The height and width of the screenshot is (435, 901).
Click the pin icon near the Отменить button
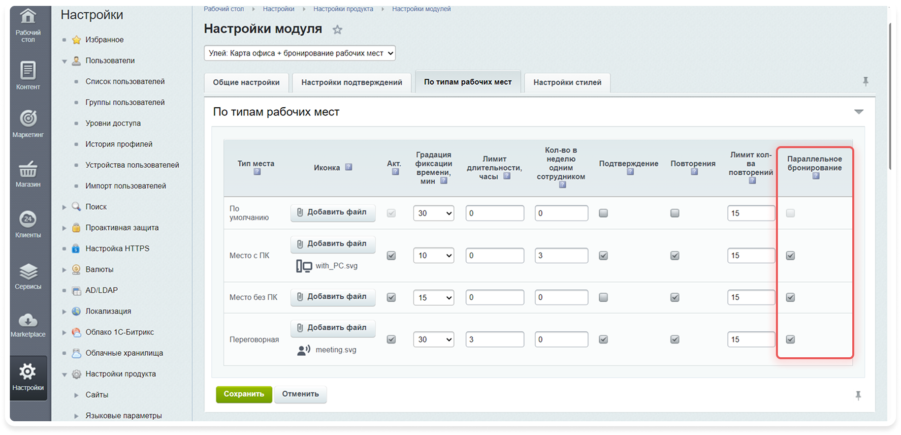click(858, 395)
